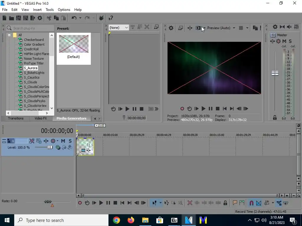Click the master volume fader handle
Screen dimensions: 302x226
[x=275, y=73]
